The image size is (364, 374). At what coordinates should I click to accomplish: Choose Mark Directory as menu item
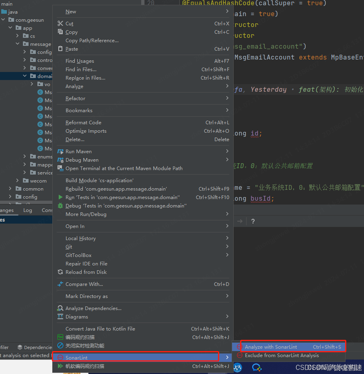click(x=143, y=296)
